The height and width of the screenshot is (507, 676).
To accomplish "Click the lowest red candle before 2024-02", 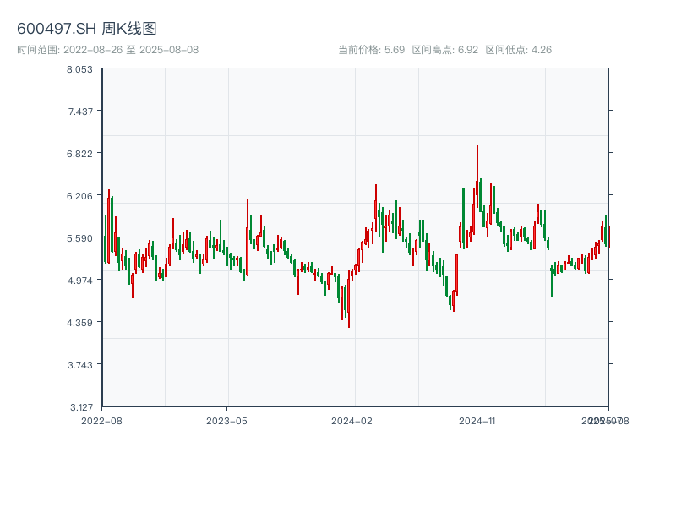I will tap(348, 300).
